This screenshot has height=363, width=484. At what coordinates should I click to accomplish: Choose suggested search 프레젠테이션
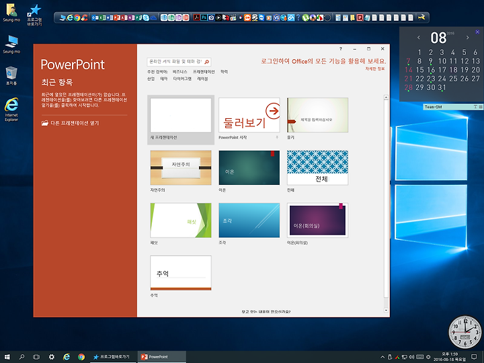(x=204, y=72)
